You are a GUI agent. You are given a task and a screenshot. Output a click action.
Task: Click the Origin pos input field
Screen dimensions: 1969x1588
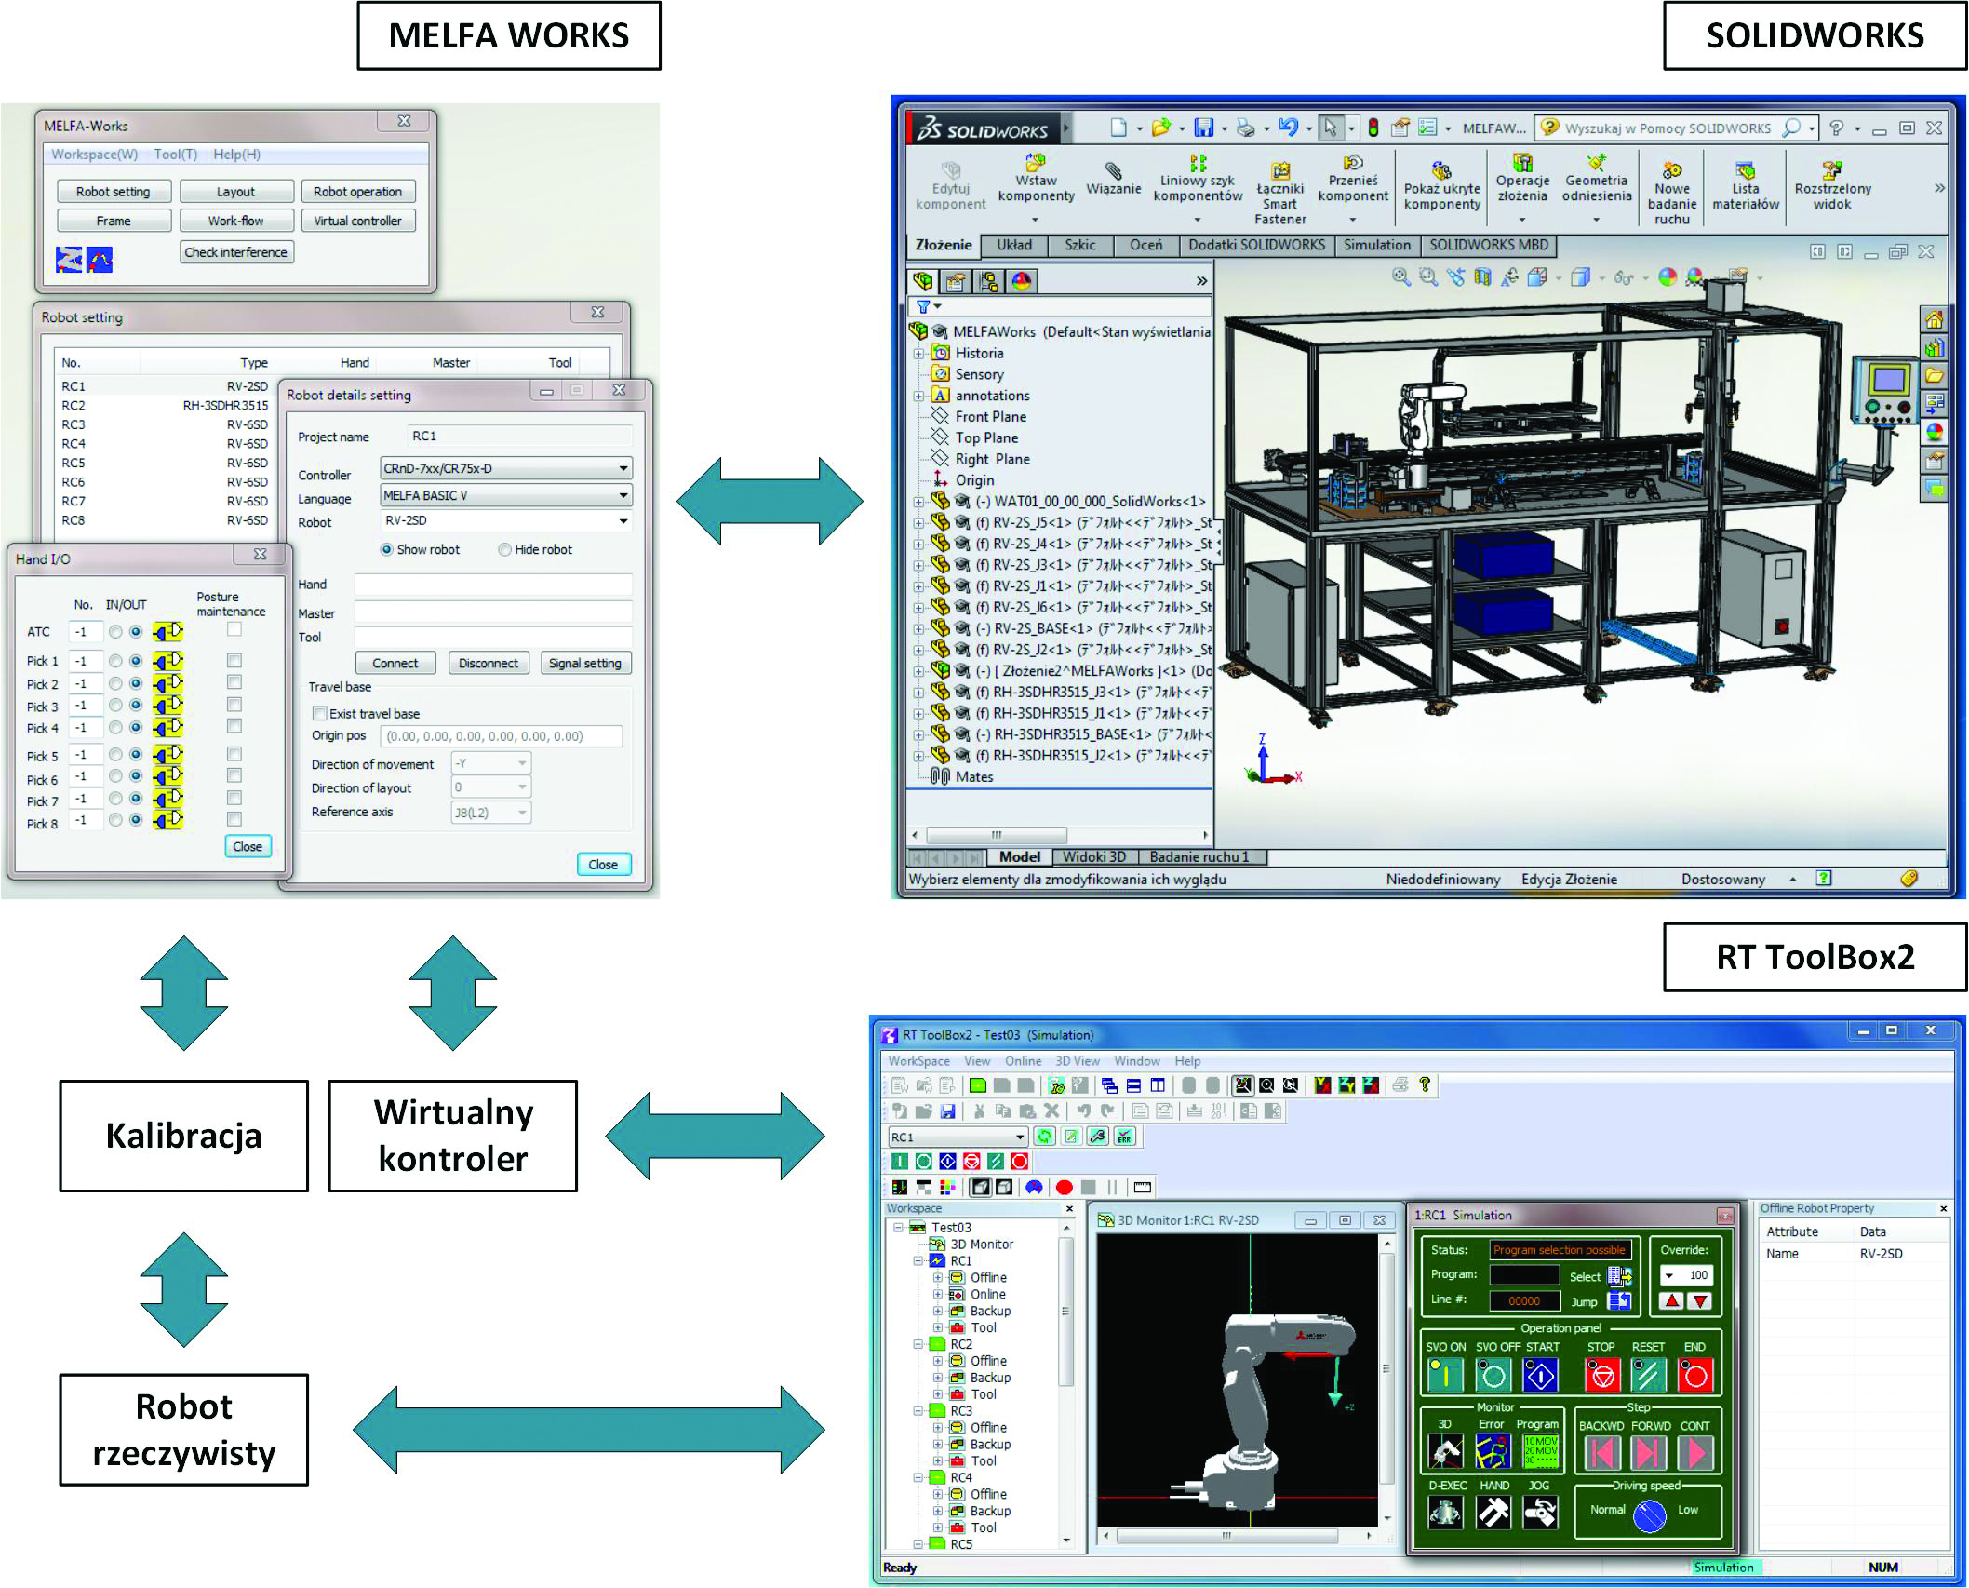(502, 736)
